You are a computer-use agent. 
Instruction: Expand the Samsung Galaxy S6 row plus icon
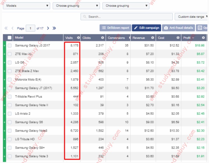point(5,122)
